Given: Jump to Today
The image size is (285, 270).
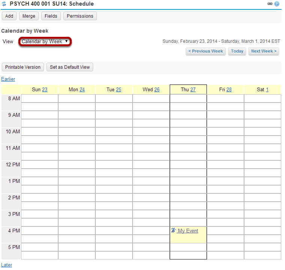Looking at the screenshot, I should click(x=237, y=51).
